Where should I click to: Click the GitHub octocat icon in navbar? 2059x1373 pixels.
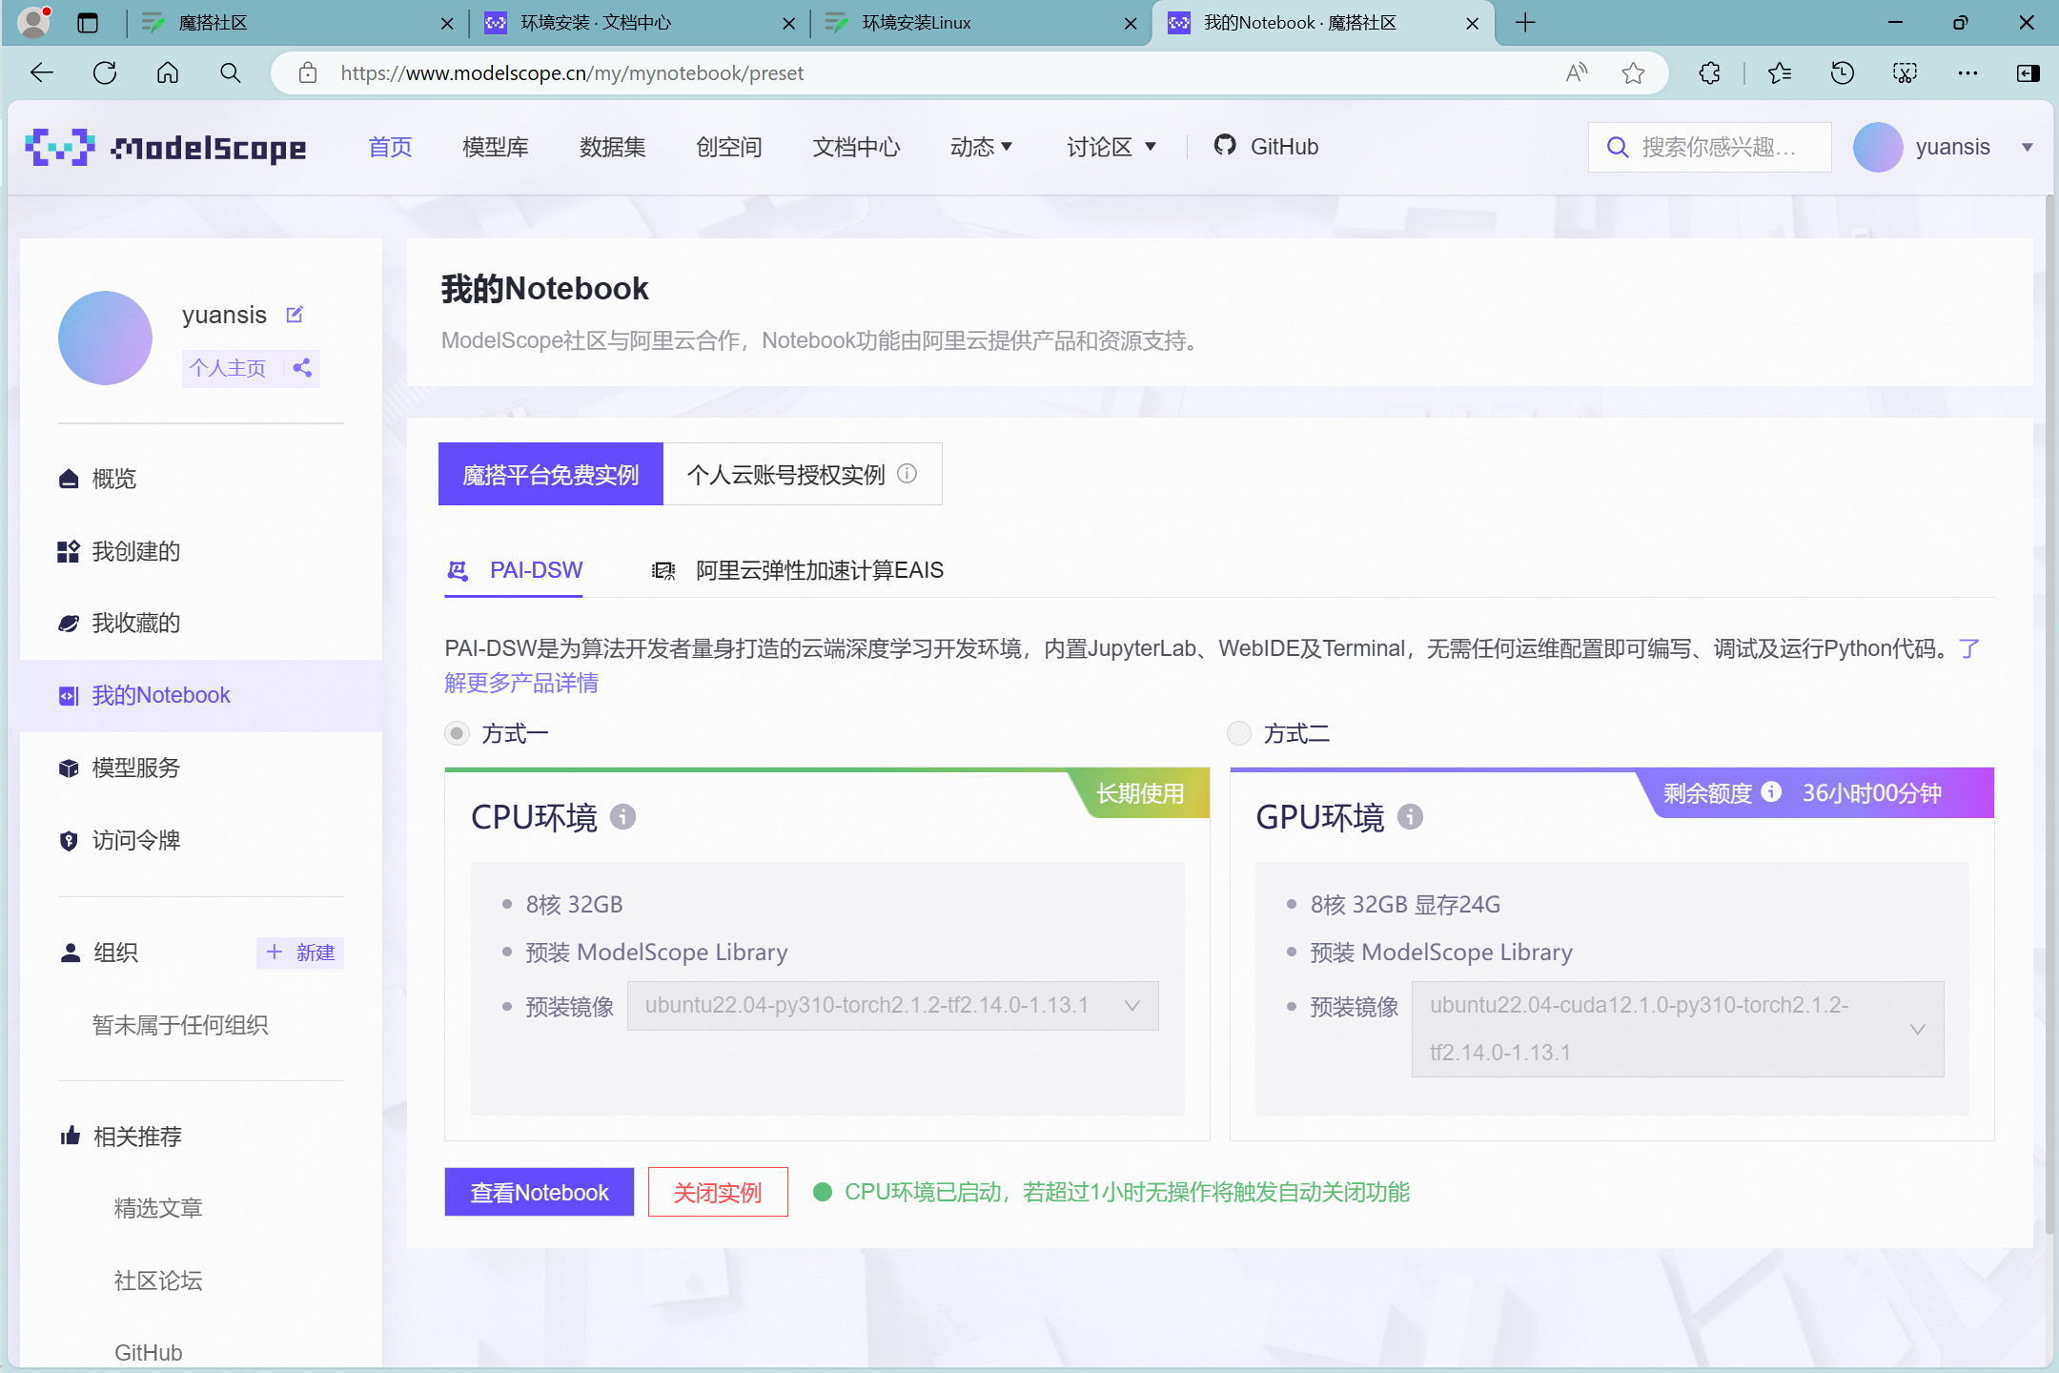pos(1225,146)
